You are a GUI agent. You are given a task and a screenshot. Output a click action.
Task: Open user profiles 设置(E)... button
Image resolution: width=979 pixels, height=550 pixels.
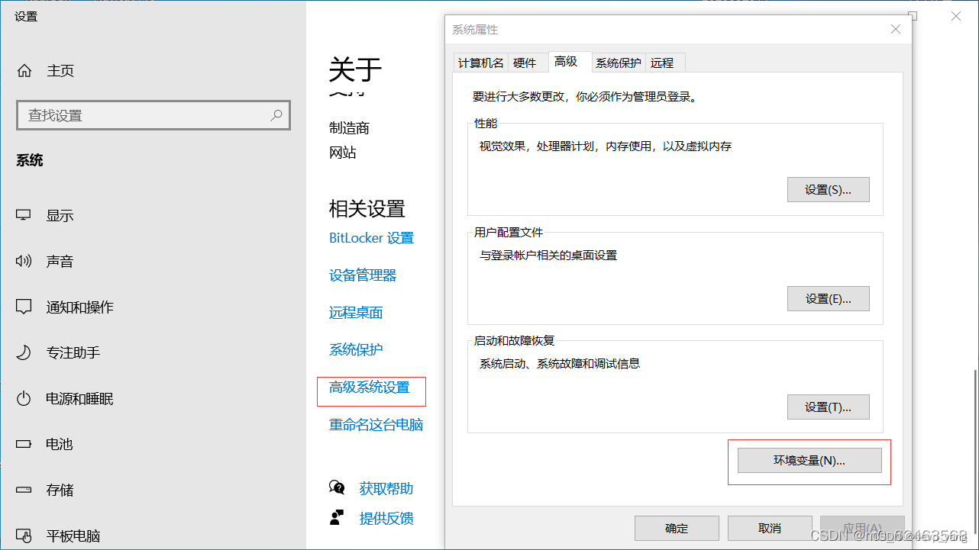[828, 298]
